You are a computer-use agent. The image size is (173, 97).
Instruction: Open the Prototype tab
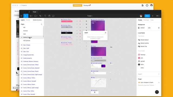click(146, 20)
